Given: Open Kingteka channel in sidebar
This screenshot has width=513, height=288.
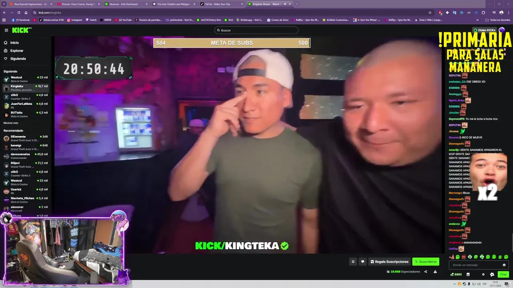Looking at the screenshot, I should (26, 88).
